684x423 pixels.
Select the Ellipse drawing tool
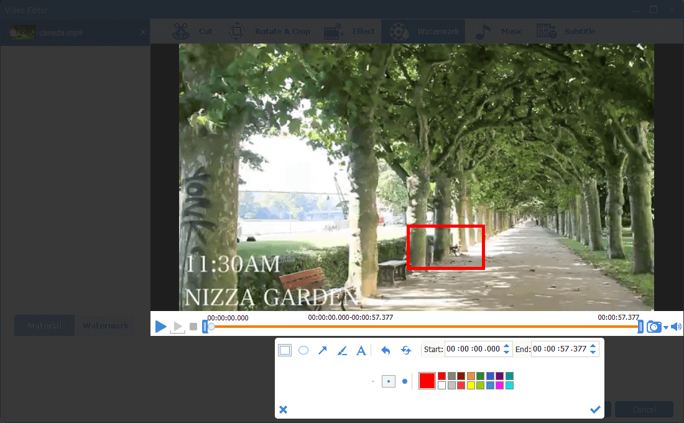pyautogui.click(x=303, y=350)
